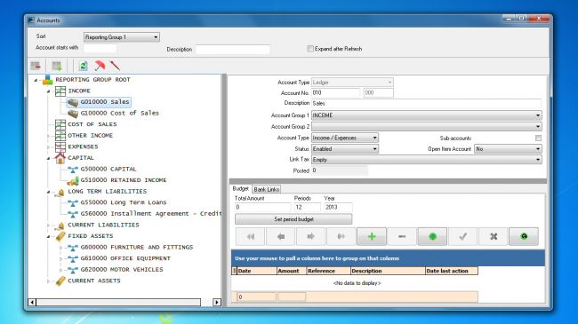Sort grid by Reference column header
578x324 pixels.
328,271
